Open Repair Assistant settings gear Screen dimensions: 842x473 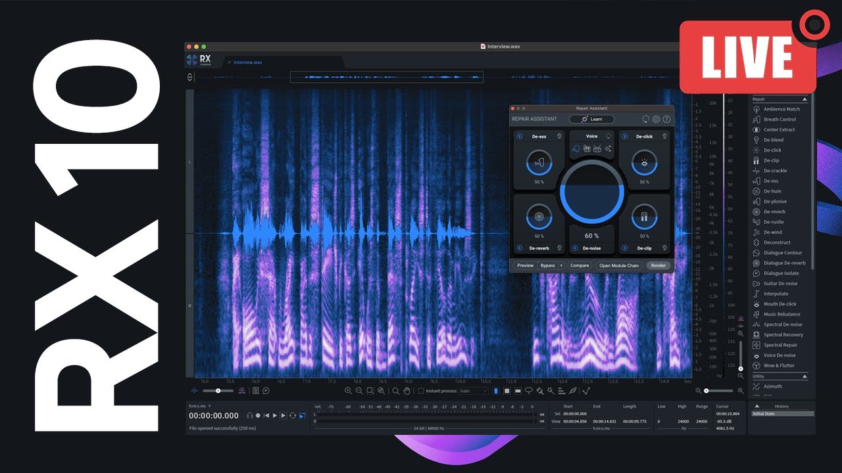[x=656, y=120]
